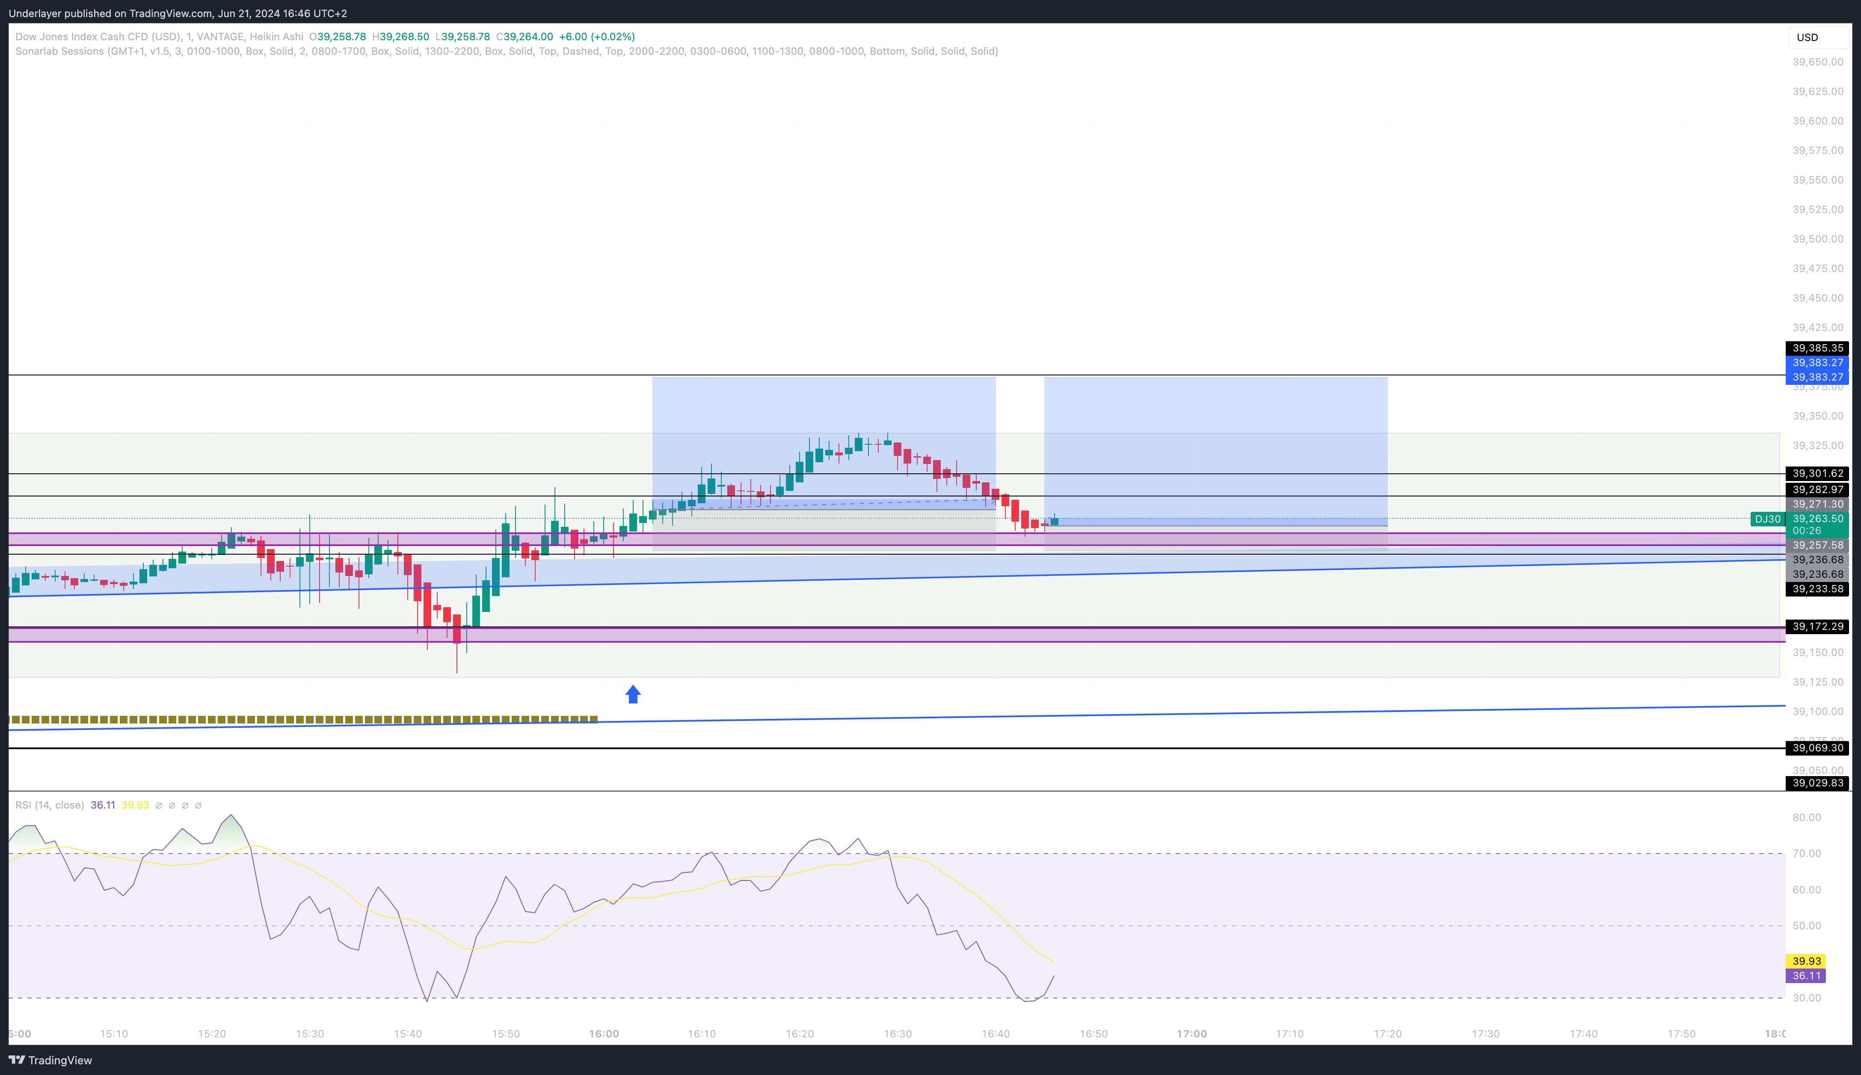Click the close value C39,264.00
Screen dimensions: 1861x1075
coord(525,36)
